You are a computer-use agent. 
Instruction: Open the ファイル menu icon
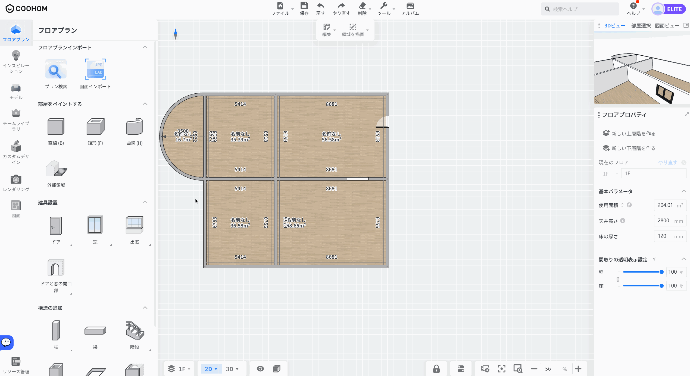click(x=280, y=6)
